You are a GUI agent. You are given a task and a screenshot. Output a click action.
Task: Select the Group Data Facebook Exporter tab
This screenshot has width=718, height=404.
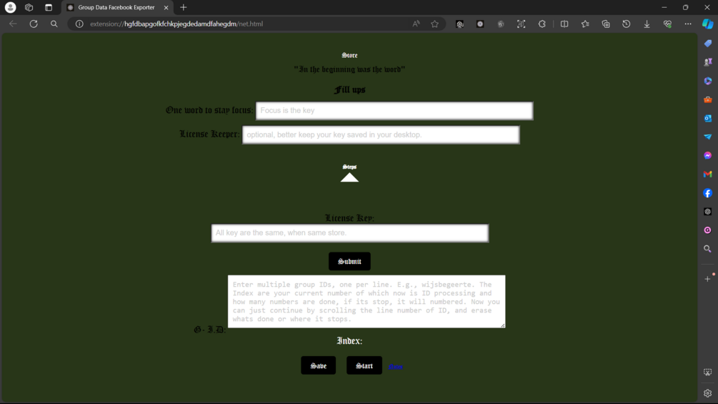[x=116, y=7]
